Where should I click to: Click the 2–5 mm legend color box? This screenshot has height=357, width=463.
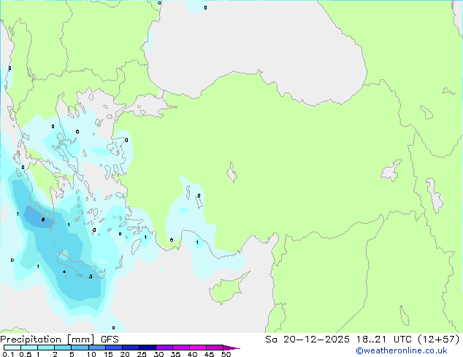63,348
